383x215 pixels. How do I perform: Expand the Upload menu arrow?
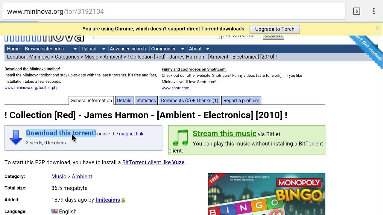tap(104, 49)
